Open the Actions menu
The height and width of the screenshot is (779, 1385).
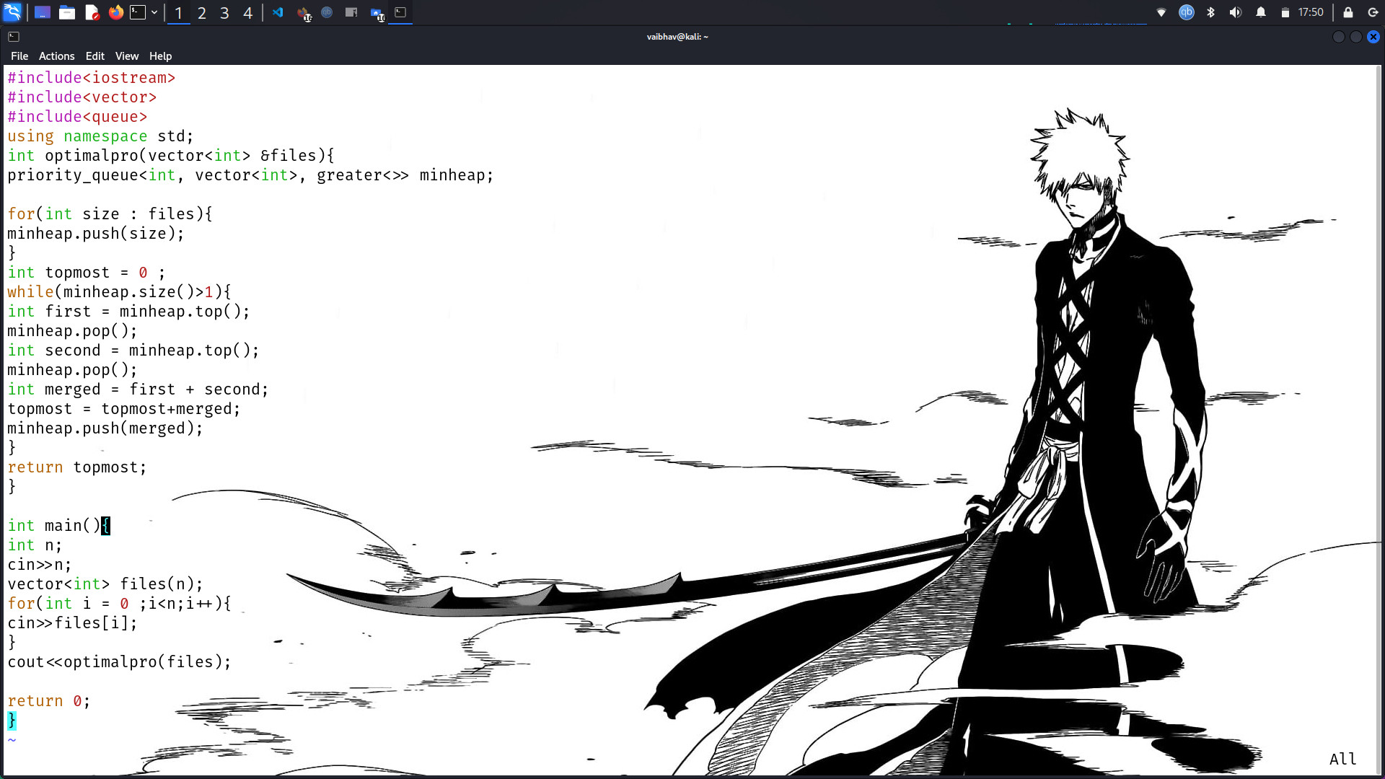(57, 56)
